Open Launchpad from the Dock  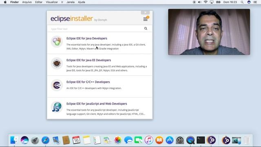pyautogui.click(x=35, y=140)
